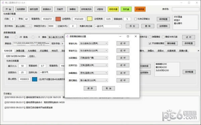Switch to the 弹幕设置 tab
This screenshot has width=201, height=125.
click(x=20, y=51)
